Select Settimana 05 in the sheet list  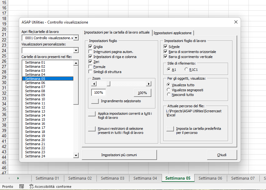(x=48, y=79)
